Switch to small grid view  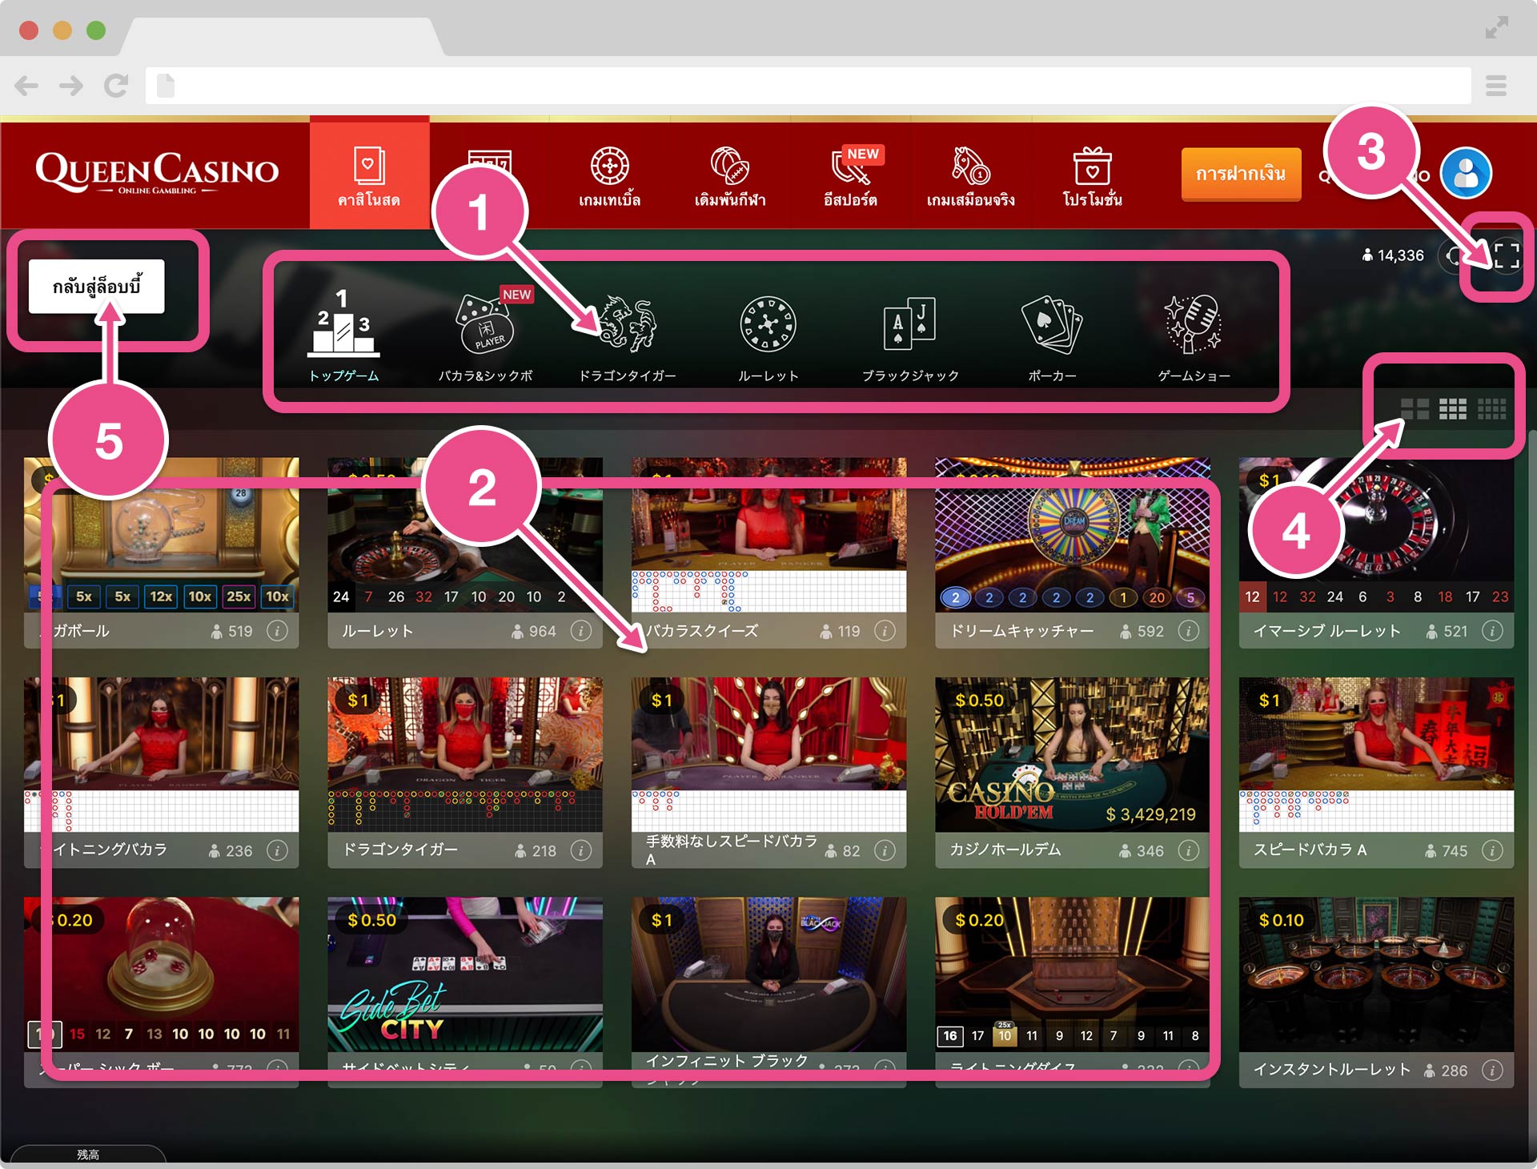(x=1491, y=409)
